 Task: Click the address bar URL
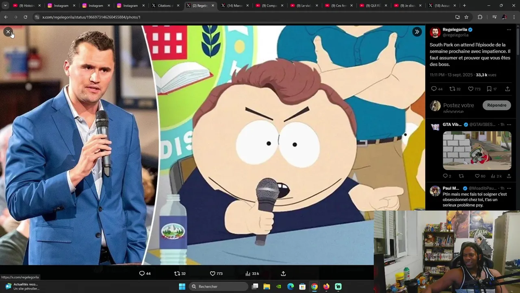(91, 17)
